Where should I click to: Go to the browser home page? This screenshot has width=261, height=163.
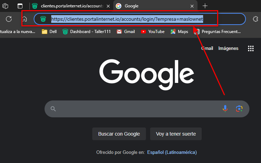point(25,19)
